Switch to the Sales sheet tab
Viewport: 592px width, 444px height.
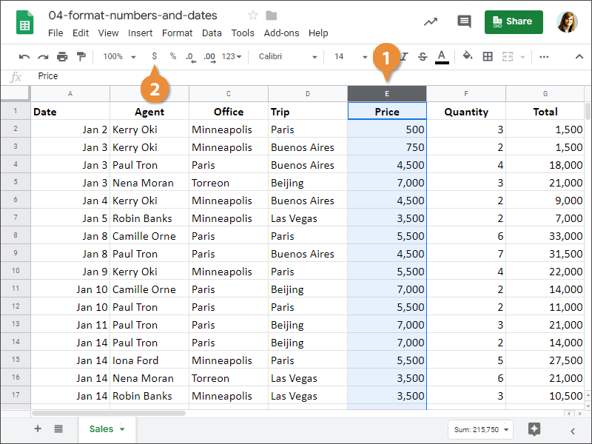[101, 429]
